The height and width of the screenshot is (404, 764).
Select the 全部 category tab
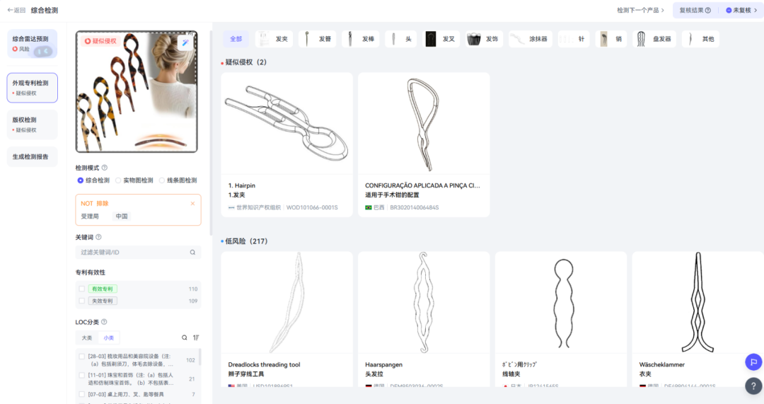236,39
